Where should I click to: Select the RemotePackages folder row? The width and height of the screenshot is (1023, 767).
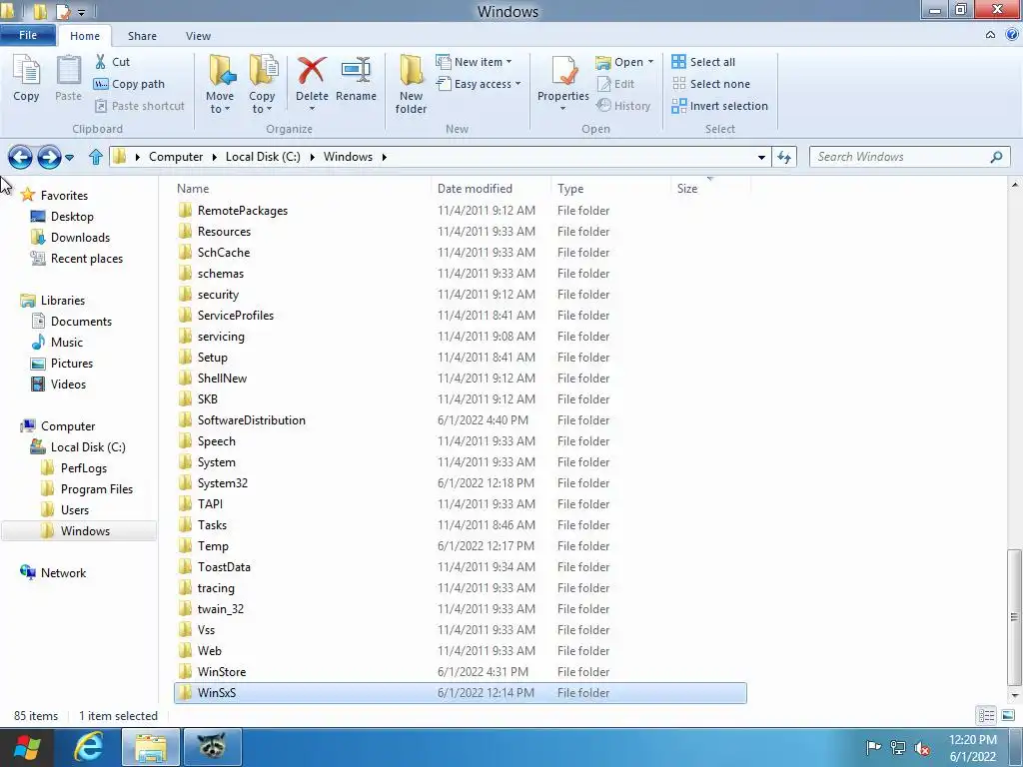460,211
